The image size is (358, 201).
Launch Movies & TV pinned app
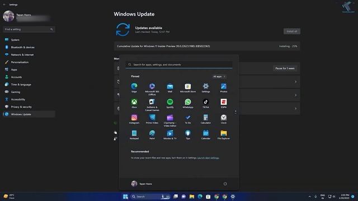(170, 135)
